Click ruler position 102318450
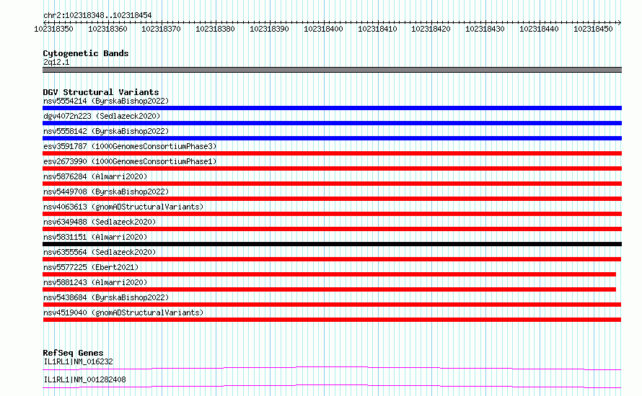This screenshot has width=642, height=396. pyautogui.click(x=593, y=29)
